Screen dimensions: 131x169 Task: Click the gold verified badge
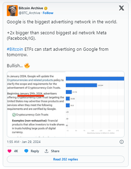pos(46,8)
